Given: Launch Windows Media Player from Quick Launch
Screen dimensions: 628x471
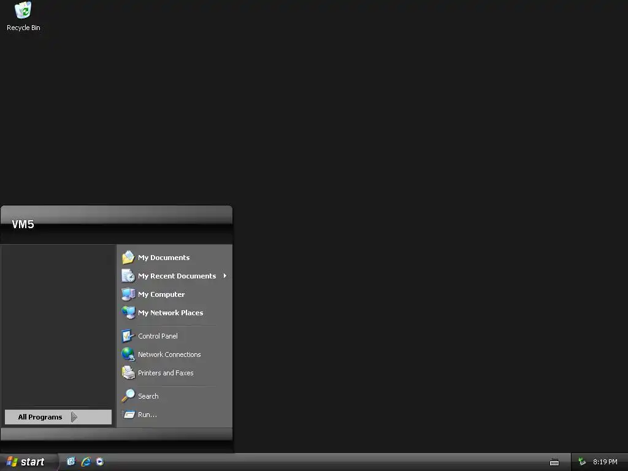Looking at the screenshot, I should point(100,461).
